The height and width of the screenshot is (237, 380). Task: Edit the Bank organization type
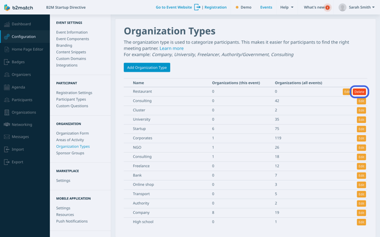[361, 176]
